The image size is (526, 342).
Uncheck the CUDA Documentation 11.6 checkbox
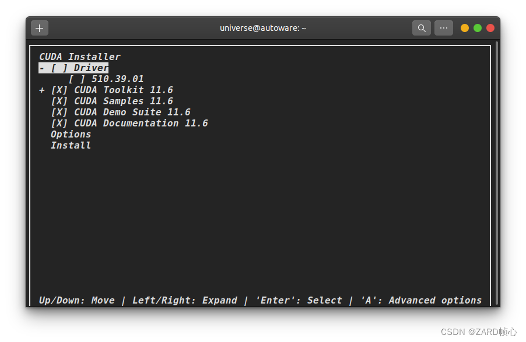pos(59,124)
